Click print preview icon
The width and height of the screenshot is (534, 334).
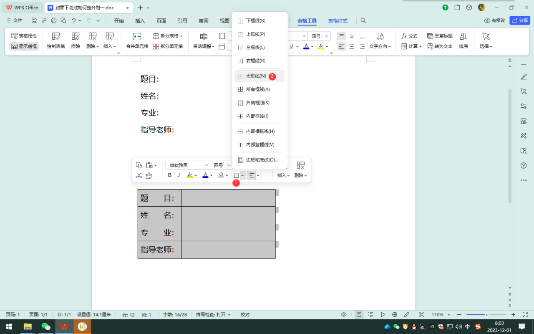coord(63,20)
